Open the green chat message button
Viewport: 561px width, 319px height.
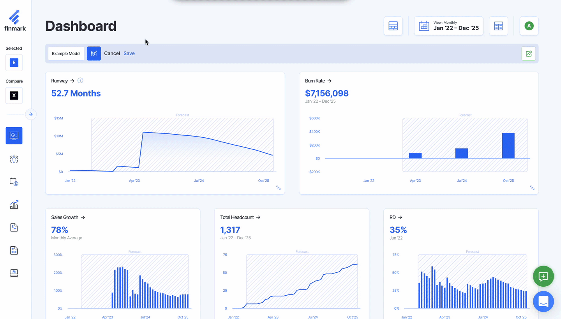pos(543,276)
